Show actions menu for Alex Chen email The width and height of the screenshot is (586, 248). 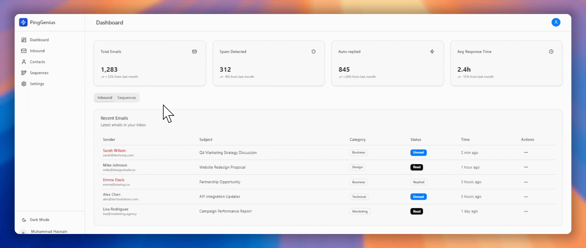pos(526,197)
